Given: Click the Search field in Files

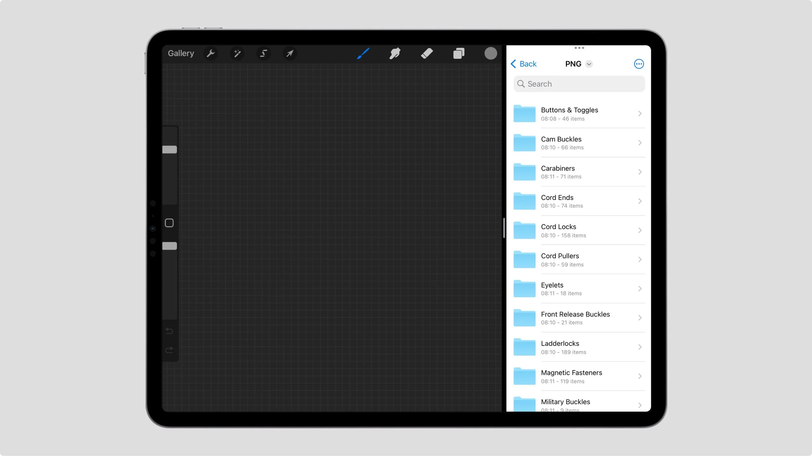Looking at the screenshot, I should (x=579, y=84).
